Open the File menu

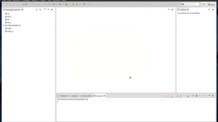coord(4,0)
